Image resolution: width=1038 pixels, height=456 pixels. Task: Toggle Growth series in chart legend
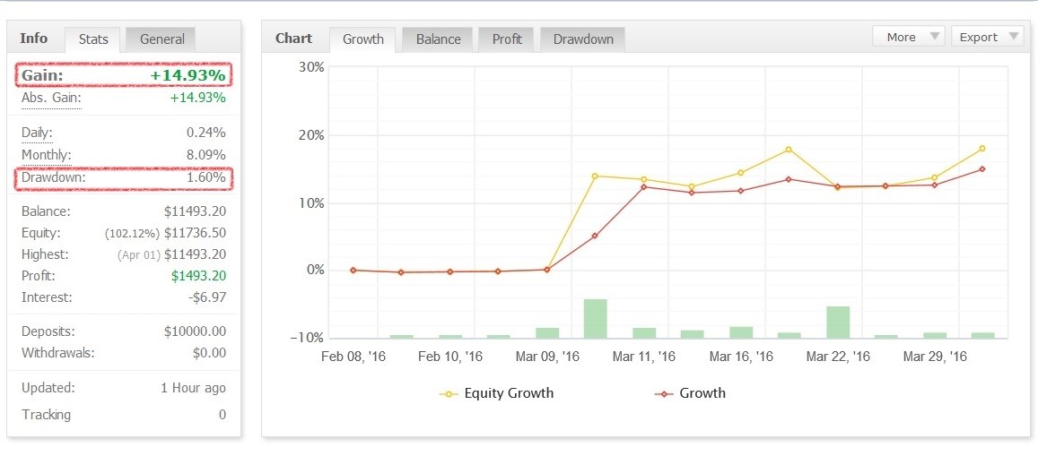tap(702, 393)
